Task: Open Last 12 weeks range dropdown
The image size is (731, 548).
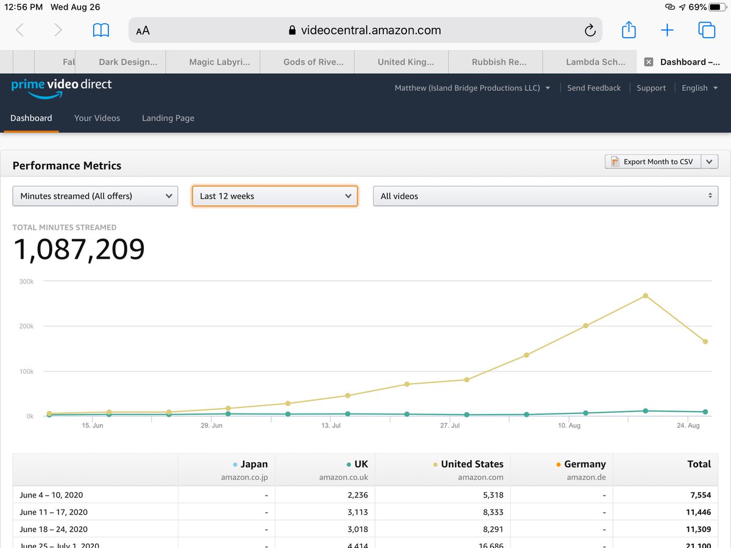Action: [x=275, y=196]
